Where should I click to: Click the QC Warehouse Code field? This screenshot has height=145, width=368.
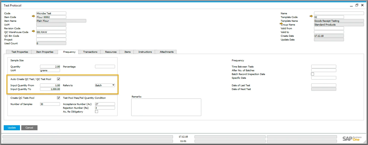click(x=51, y=32)
